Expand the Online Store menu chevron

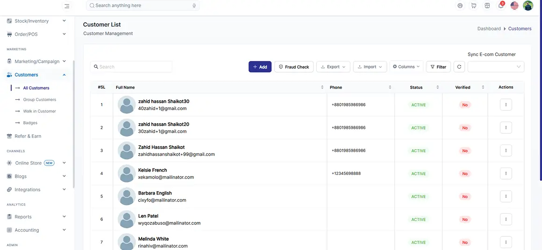(64, 163)
